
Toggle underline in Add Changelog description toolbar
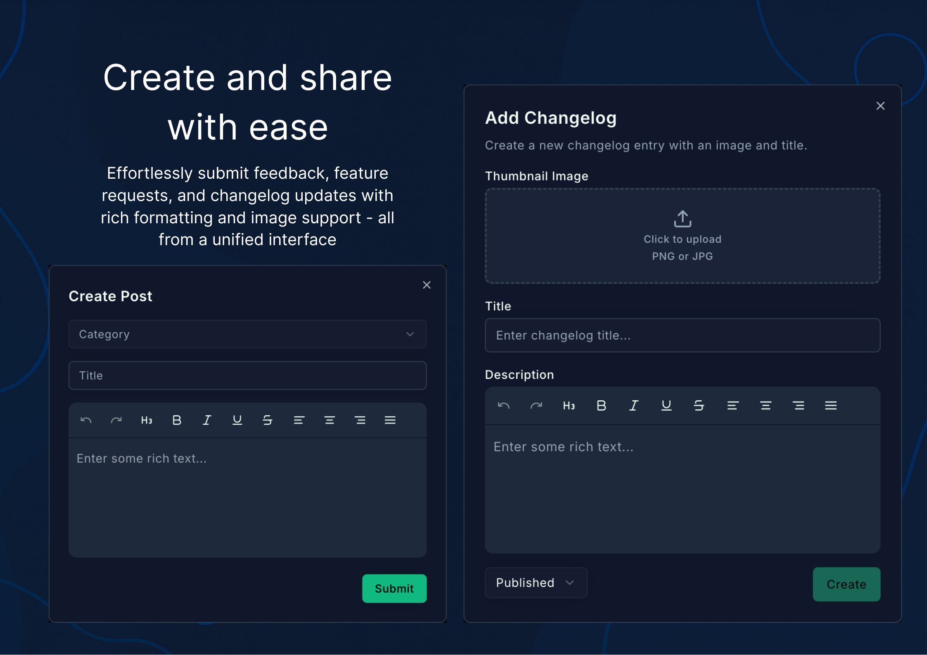pyautogui.click(x=666, y=406)
